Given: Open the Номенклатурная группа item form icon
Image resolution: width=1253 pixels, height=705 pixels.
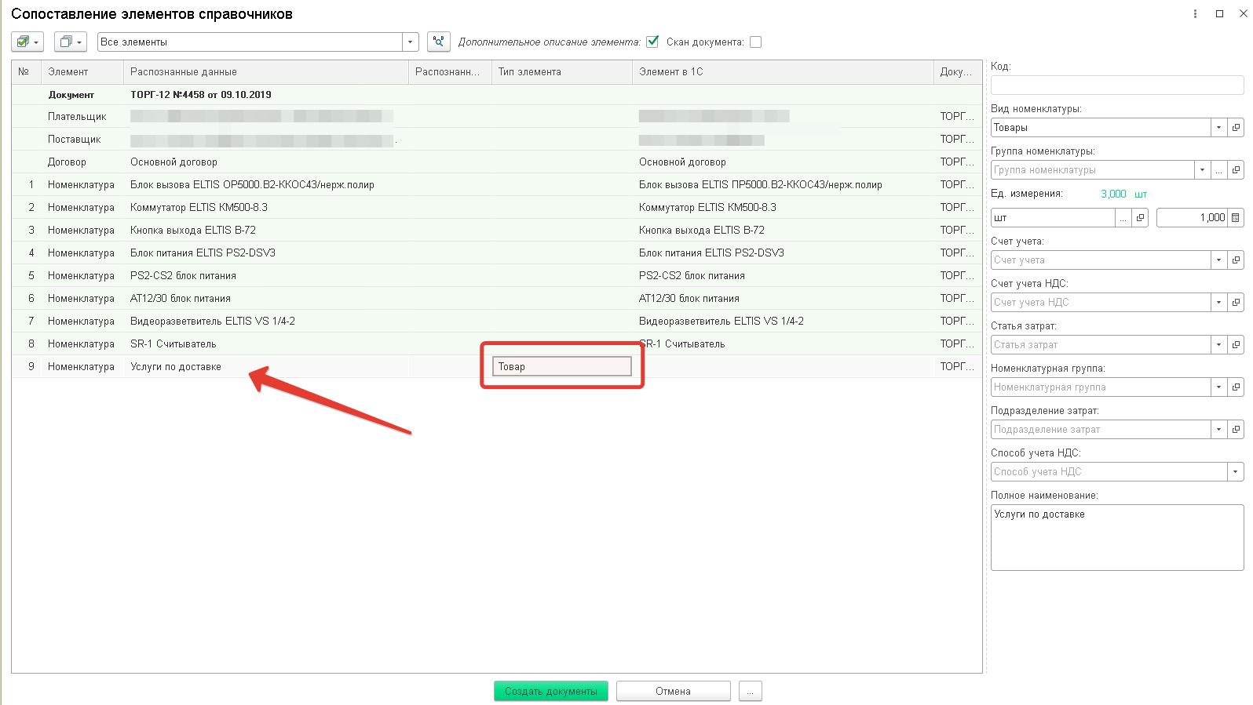Looking at the screenshot, I should pos(1236,387).
